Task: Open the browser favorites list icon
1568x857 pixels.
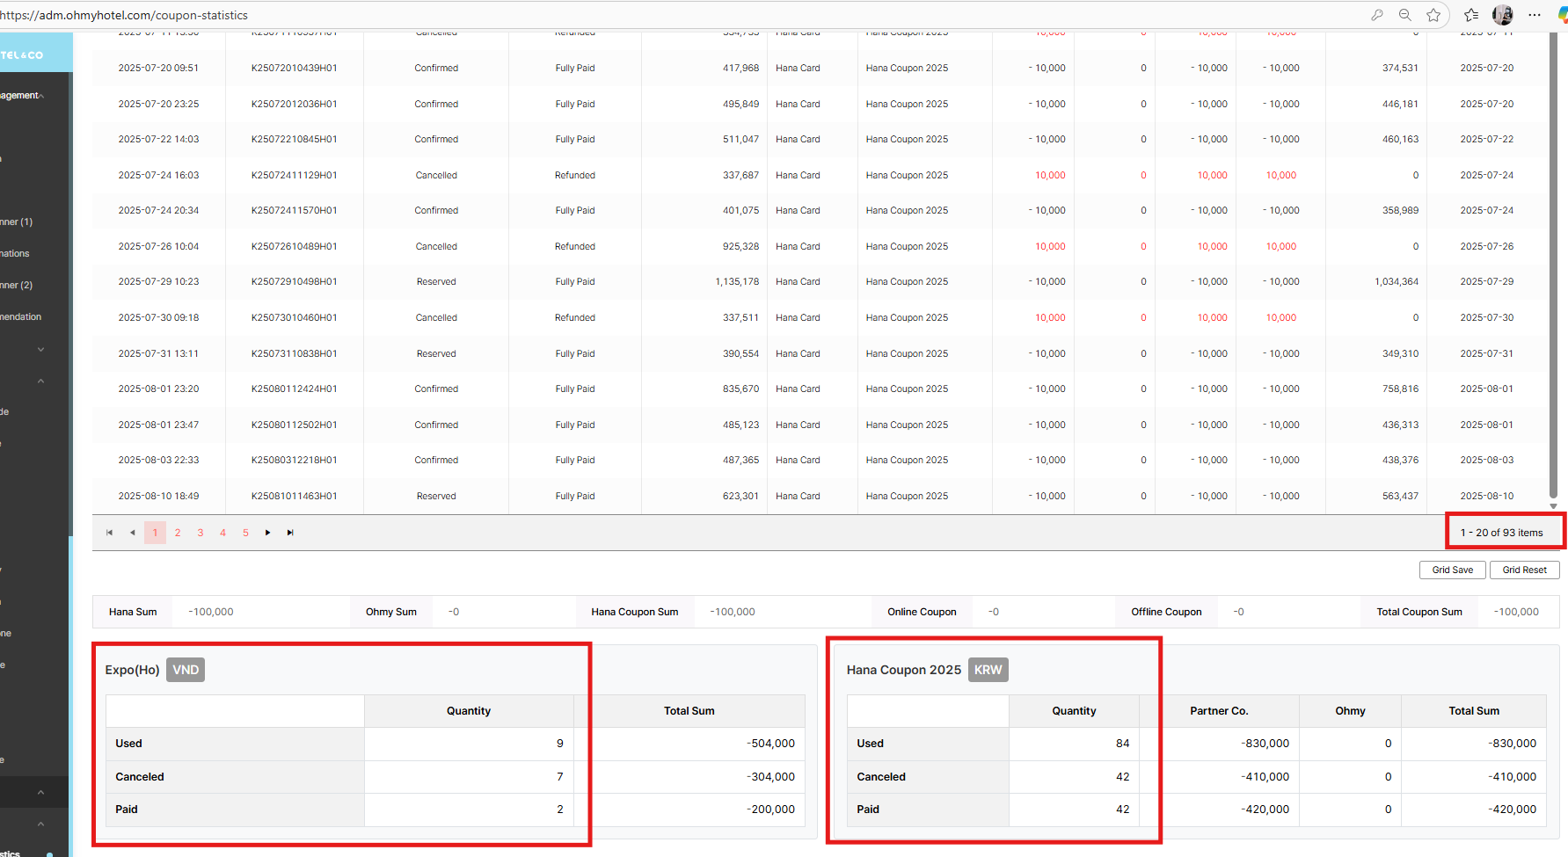Action: click(x=1471, y=15)
